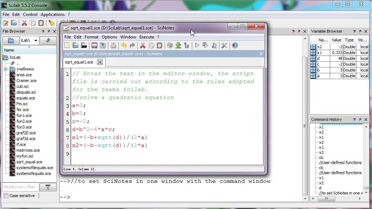Open file icon in console toolbar
Viewport: 372px width, 209px height.
[14, 23]
